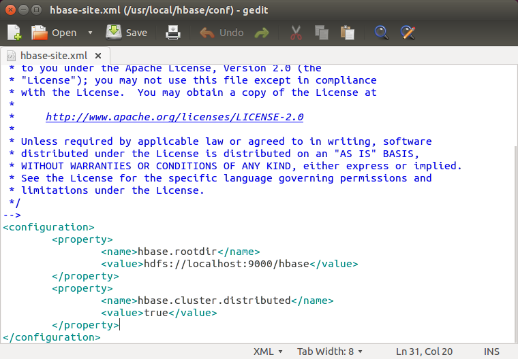
Task: Click the document icon in hbase-site.xml tab
Action: tap(11, 56)
